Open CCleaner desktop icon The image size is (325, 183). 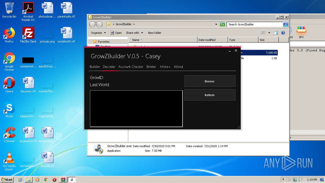pyautogui.click(x=9, y=135)
